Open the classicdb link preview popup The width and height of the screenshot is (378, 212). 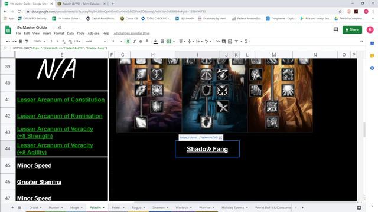pos(201,137)
